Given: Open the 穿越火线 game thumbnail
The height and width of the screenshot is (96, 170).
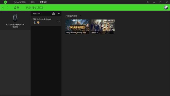Looking at the screenshot, I should click(103, 27).
